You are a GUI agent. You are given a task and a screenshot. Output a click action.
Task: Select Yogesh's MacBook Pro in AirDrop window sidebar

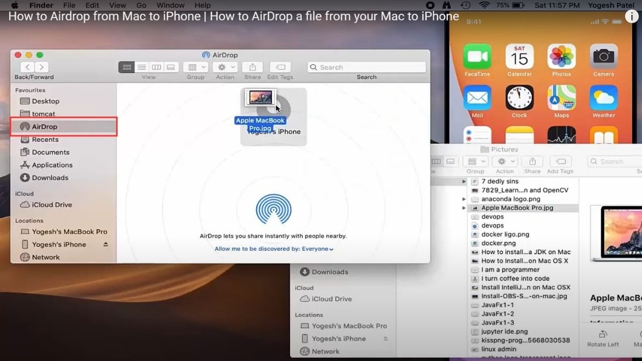click(63, 232)
